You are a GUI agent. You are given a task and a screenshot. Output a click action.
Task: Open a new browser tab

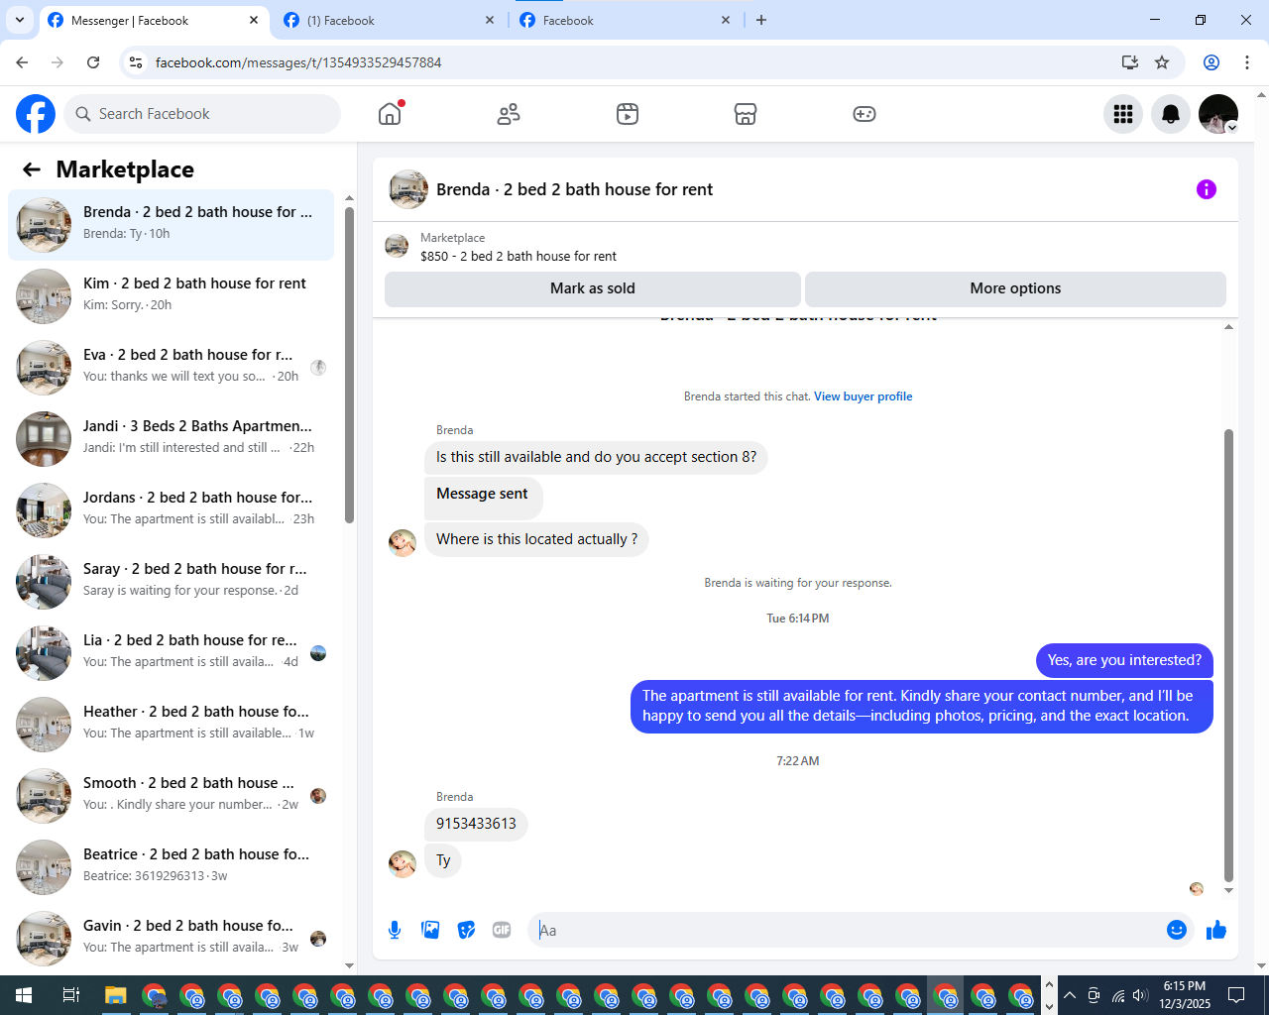pos(761,20)
